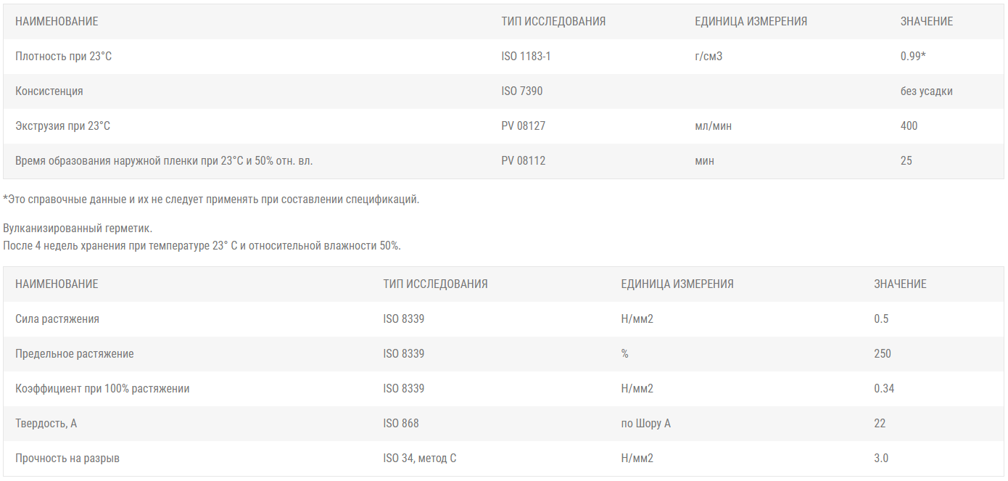Select the 'без усадки' value cell
This screenshot has height=481, width=1008.
(x=926, y=91)
